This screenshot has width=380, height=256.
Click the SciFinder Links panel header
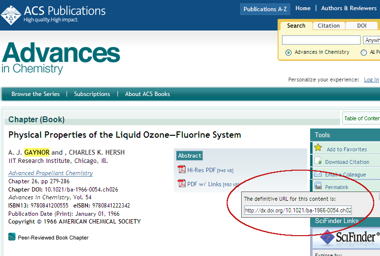tap(345, 221)
